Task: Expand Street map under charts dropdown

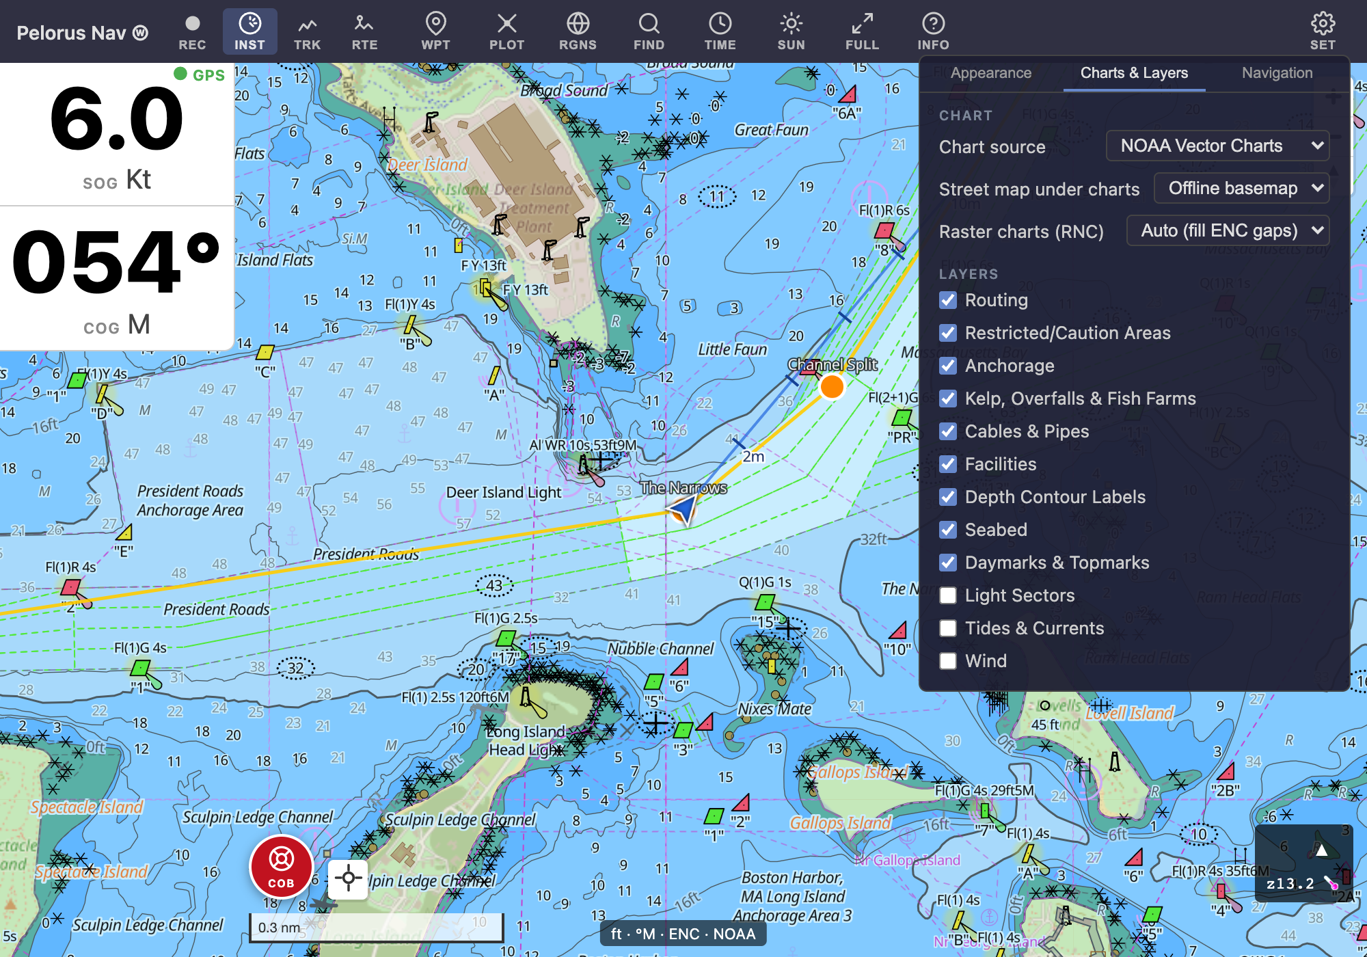Action: pos(1241,188)
